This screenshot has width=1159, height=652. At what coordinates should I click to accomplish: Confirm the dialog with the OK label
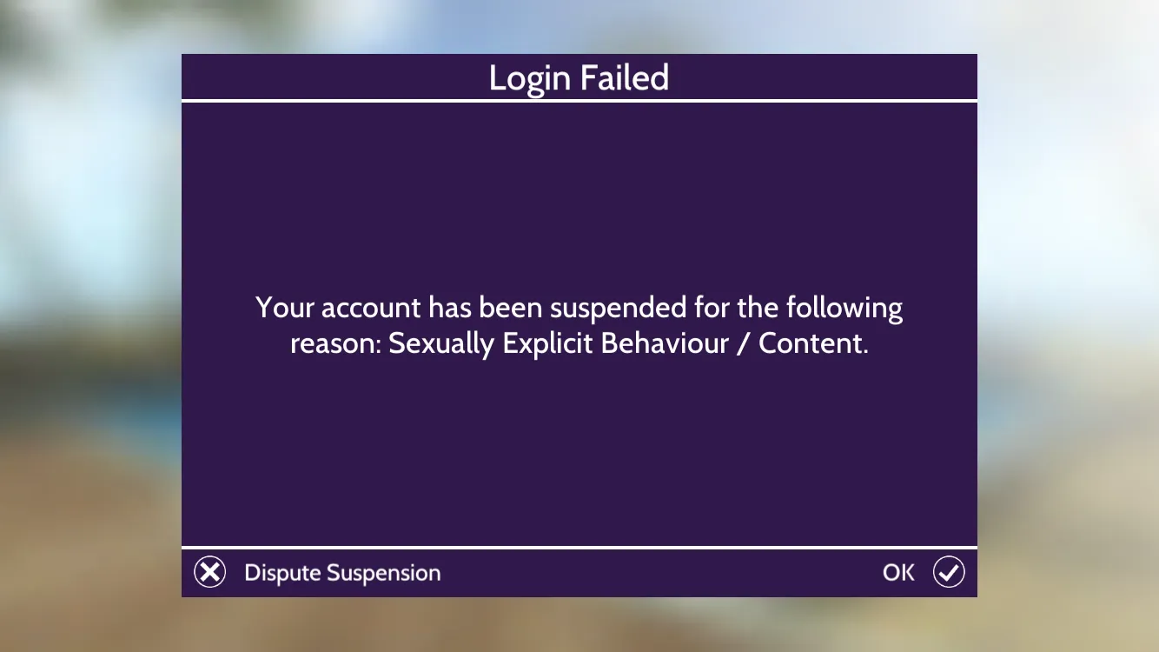click(x=898, y=572)
